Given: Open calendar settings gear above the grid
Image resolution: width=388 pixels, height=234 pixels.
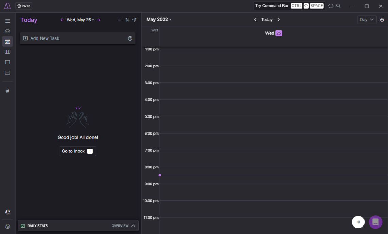Looking at the screenshot, I should (x=382, y=20).
